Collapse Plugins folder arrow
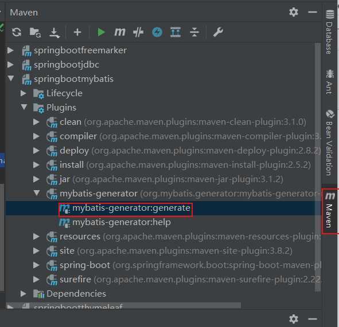The width and height of the screenshot is (339, 327). 24,107
